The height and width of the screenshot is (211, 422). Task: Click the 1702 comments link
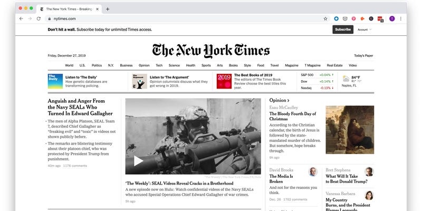pos(295,199)
